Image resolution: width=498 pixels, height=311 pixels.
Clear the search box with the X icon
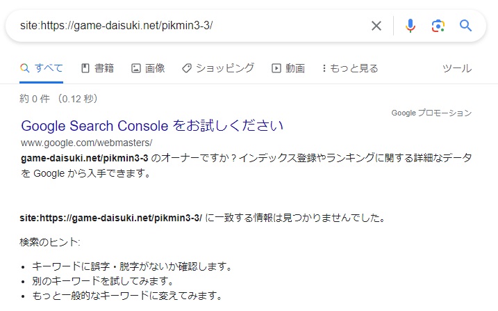click(x=376, y=26)
